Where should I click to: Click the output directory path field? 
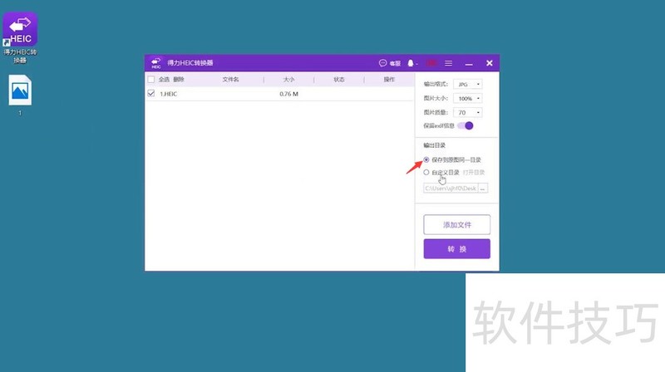pos(450,188)
